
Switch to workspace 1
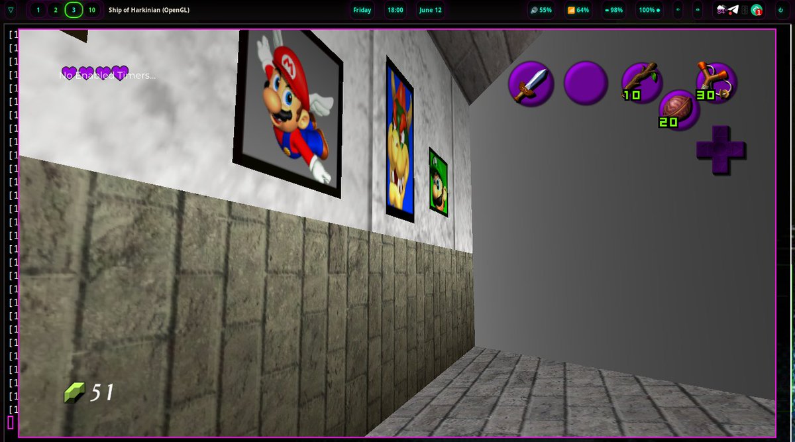tap(38, 10)
